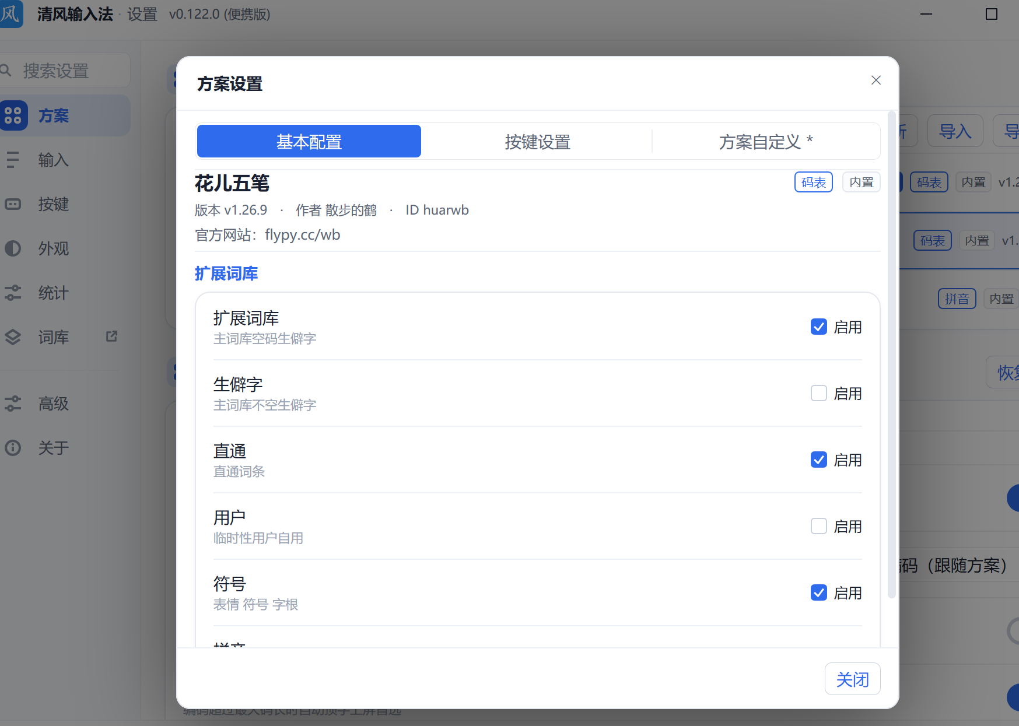Click the 清风输入法 app logo
The height and width of the screenshot is (726, 1019).
tap(10, 14)
